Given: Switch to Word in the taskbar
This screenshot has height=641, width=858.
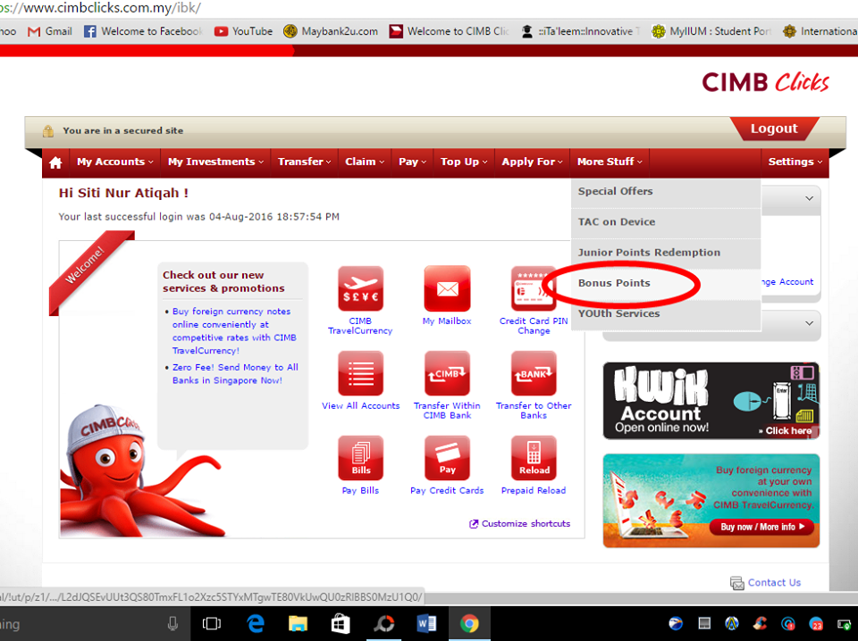Looking at the screenshot, I should point(426,623).
